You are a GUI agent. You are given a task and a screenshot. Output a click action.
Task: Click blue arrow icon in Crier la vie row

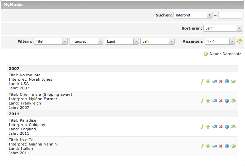tap(214, 101)
